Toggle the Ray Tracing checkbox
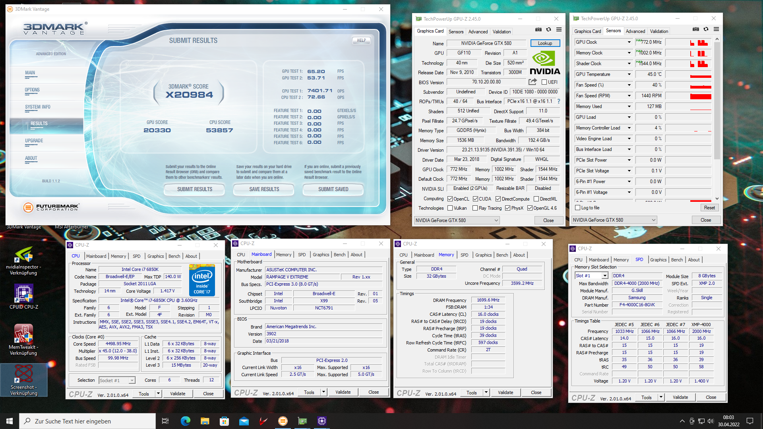Image resolution: width=763 pixels, height=429 pixels. click(475, 208)
